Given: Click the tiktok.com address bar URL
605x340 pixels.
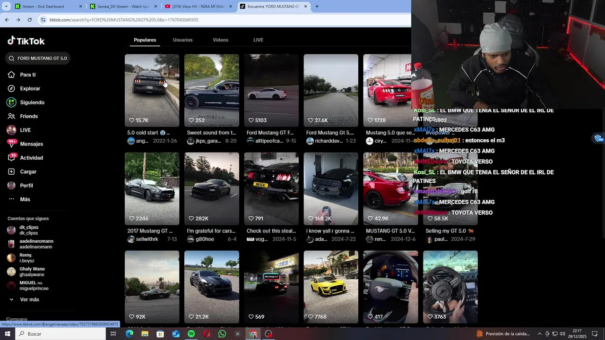Looking at the screenshot, I should coord(124,20).
